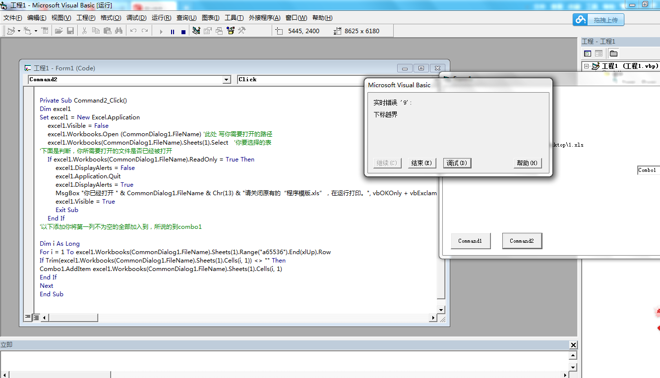Open the Add Form dropdown arrow
The width and height of the screenshot is (660, 378).
pyautogui.click(x=35, y=31)
